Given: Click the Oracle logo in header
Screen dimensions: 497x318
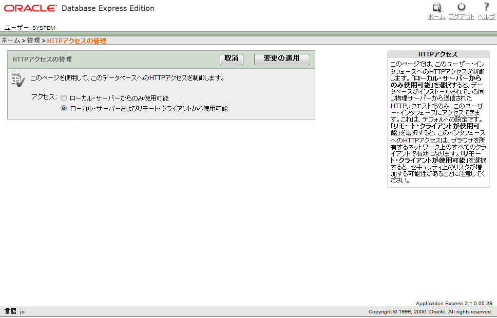Looking at the screenshot, I should tap(30, 8).
